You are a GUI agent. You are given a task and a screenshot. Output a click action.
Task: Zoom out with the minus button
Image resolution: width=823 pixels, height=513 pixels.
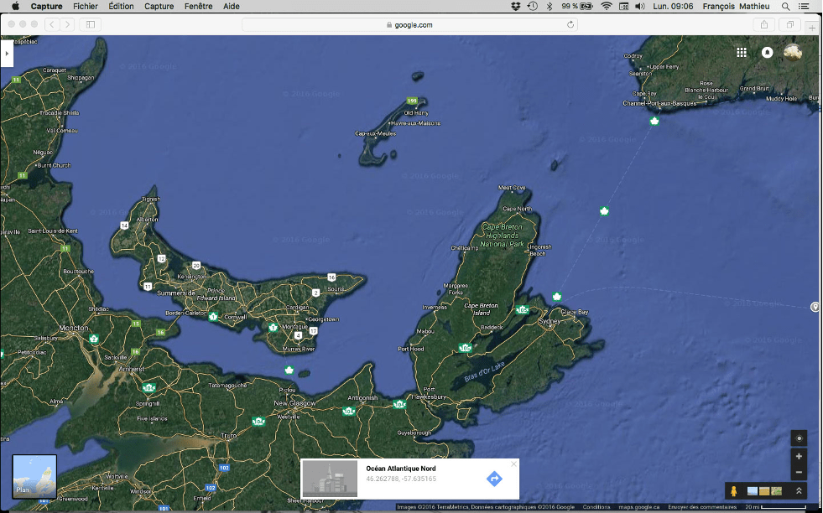[x=799, y=473]
